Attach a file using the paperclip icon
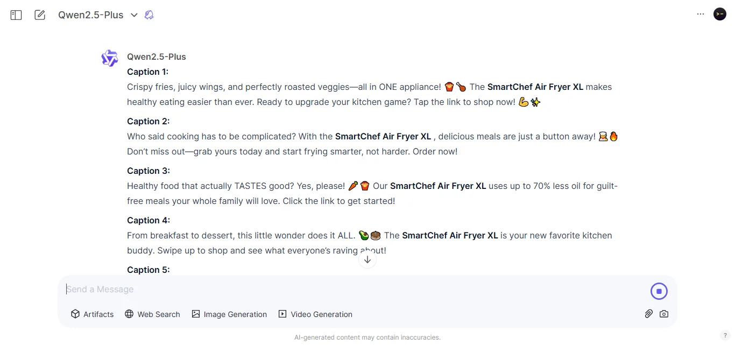The image size is (735, 345). pyautogui.click(x=648, y=314)
